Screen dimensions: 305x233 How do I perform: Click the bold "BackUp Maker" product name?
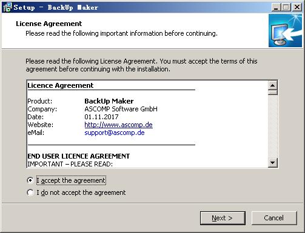pos(109,101)
